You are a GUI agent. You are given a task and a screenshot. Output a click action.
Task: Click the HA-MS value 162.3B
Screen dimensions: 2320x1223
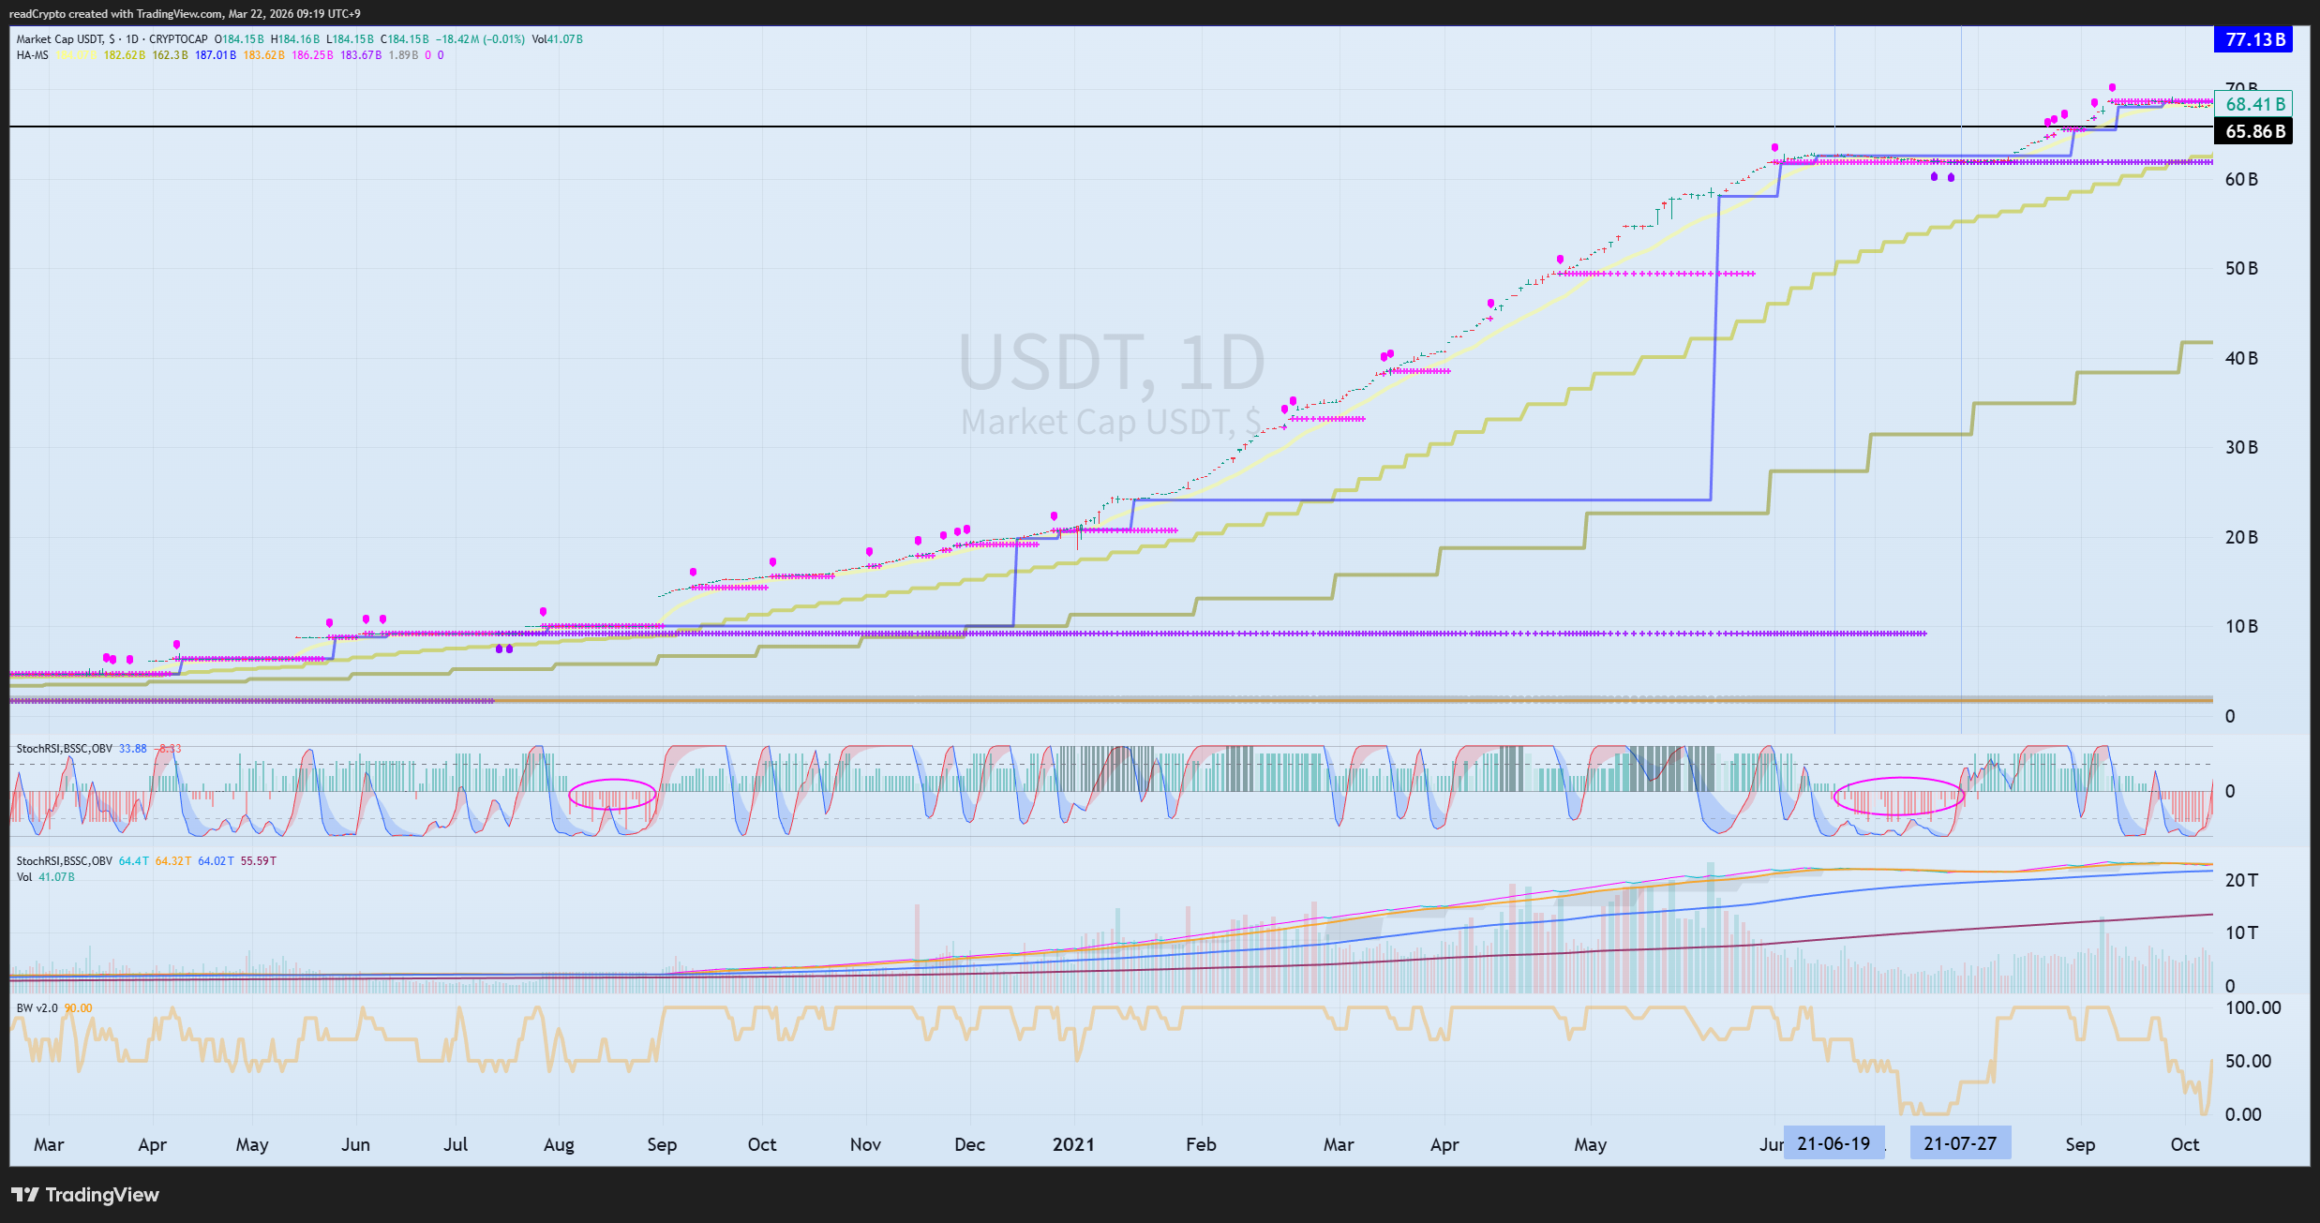(x=171, y=55)
